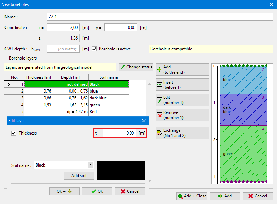Click the OK + down arrow button

pos(64,191)
